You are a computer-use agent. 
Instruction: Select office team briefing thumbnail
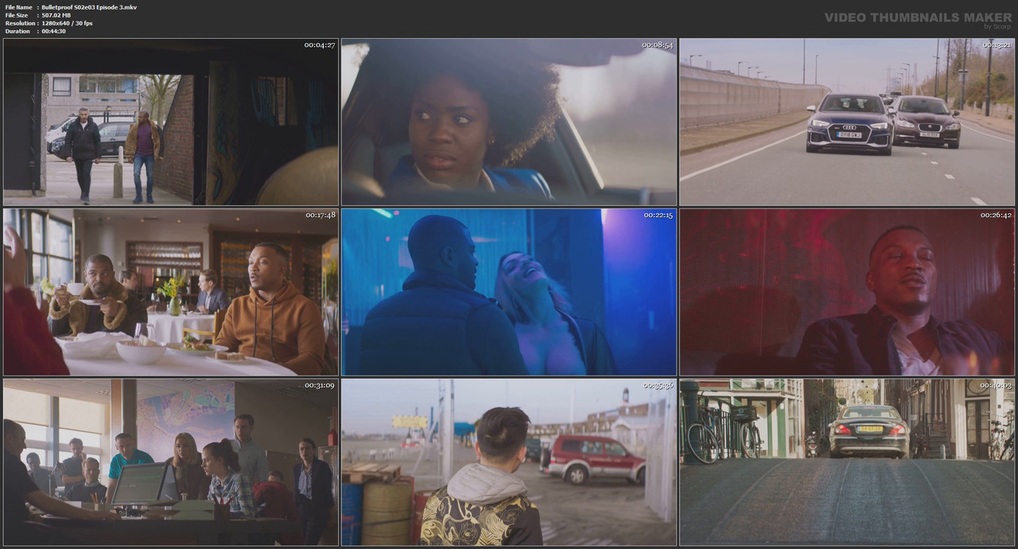pos(171,461)
